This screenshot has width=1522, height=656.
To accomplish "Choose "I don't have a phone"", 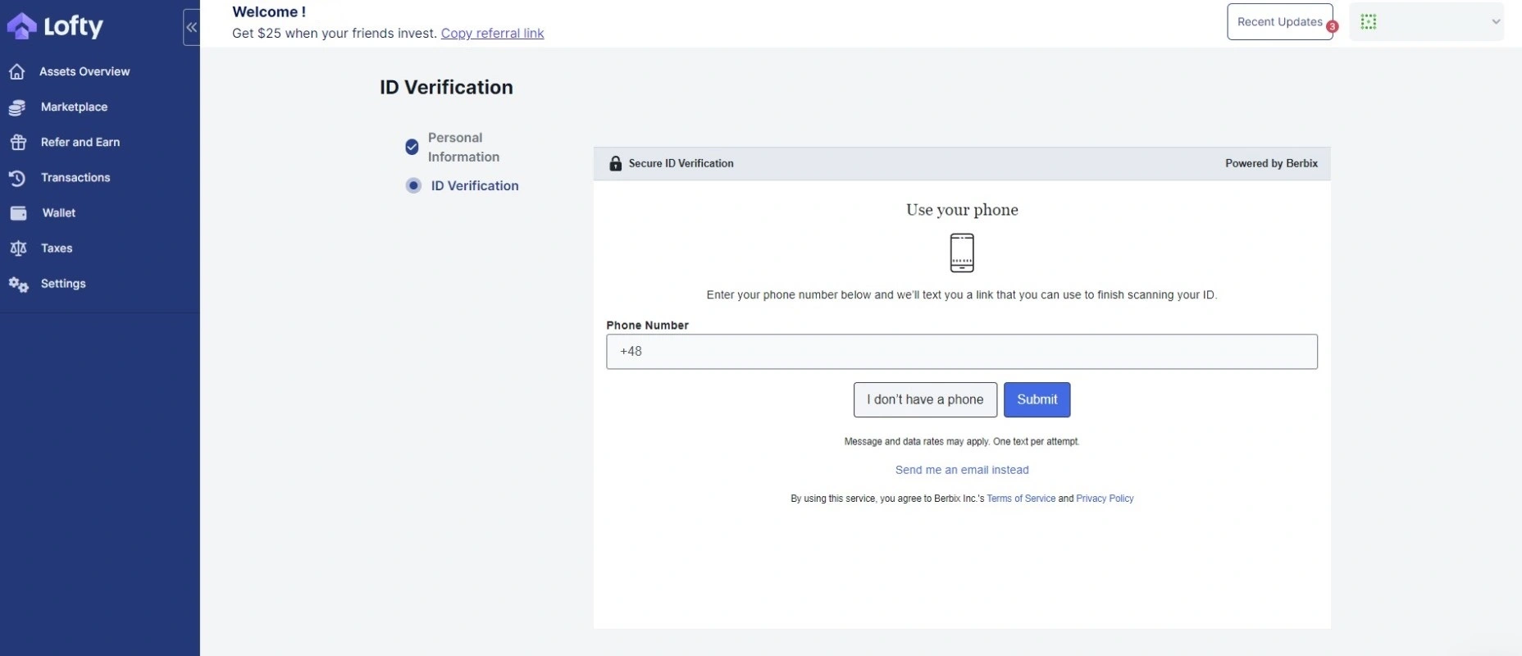I will [925, 400].
